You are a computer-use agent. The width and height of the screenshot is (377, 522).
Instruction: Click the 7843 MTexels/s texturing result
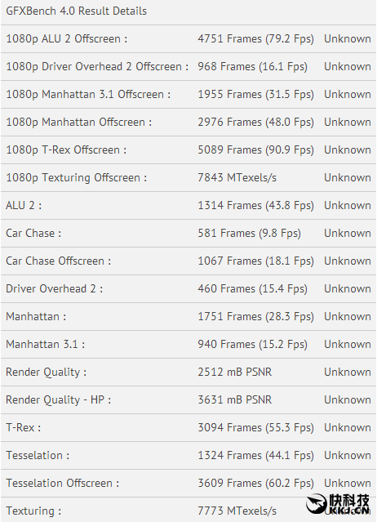pyautogui.click(x=237, y=178)
